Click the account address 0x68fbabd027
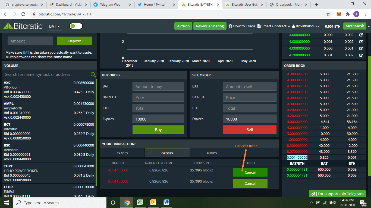The width and height of the screenshot is (371, 208). (307, 26)
